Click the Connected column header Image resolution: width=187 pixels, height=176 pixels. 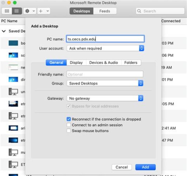[x=171, y=21]
